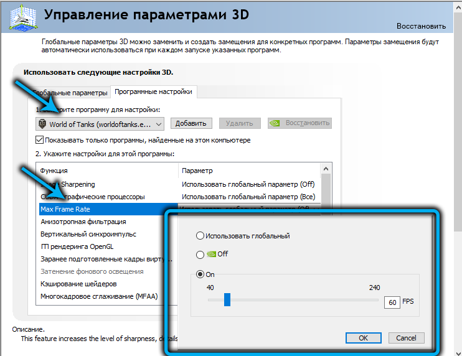This screenshot has width=462, height=356.
Task: Switch to the Программные настройки tab
Action: coord(153,91)
